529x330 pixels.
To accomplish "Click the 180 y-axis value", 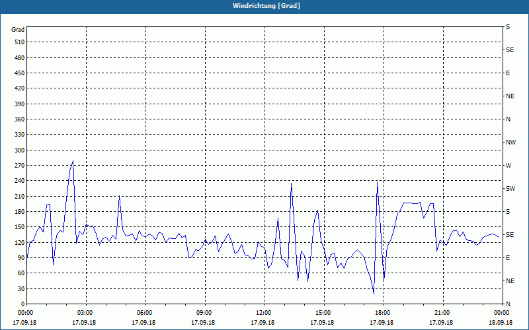I will click(20, 211).
